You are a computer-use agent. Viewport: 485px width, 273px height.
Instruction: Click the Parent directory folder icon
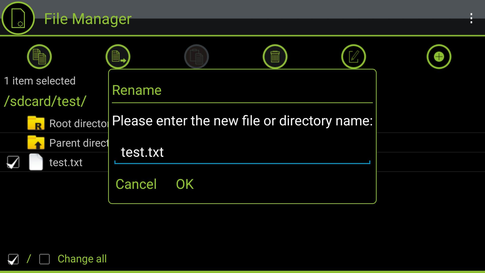[x=36, y=143]
